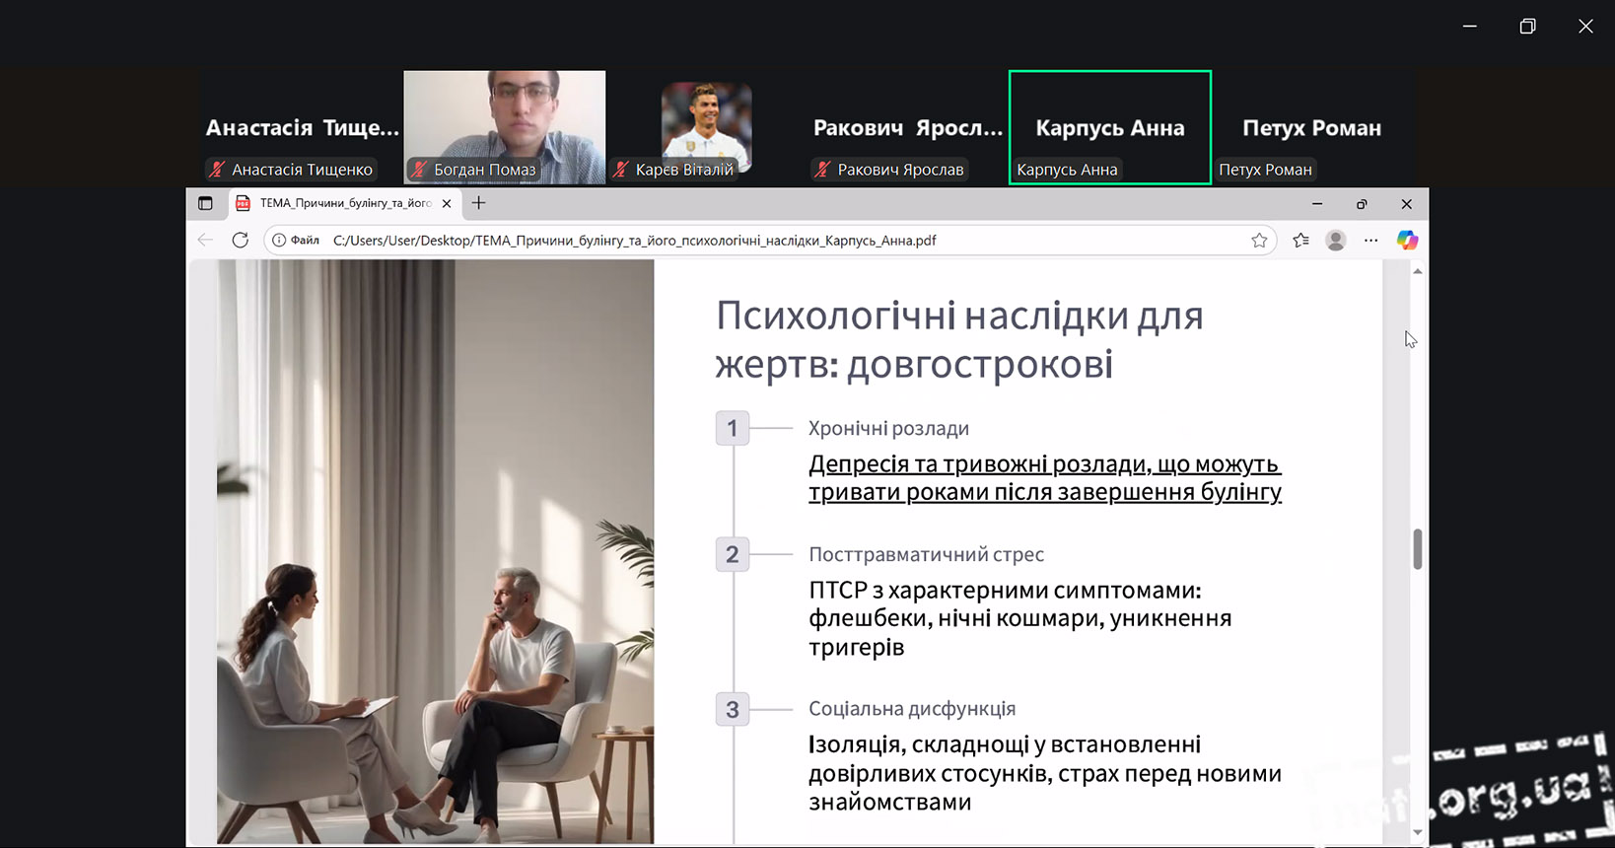Image resolution: width=1615 pixels, height=848 pixels.
Task: Click the browser back arrow
Action: point(205,240)
